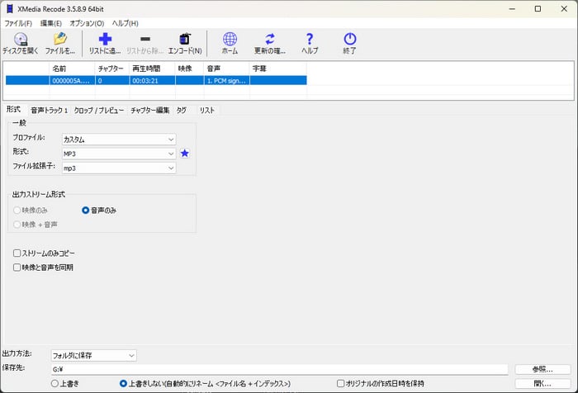
Task: Click the 映像 column header
Action: pos(189,69)
